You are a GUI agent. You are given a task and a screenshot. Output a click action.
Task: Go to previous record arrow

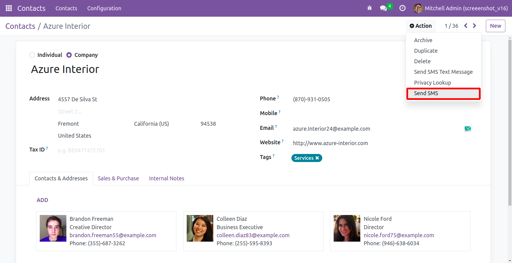466,26
